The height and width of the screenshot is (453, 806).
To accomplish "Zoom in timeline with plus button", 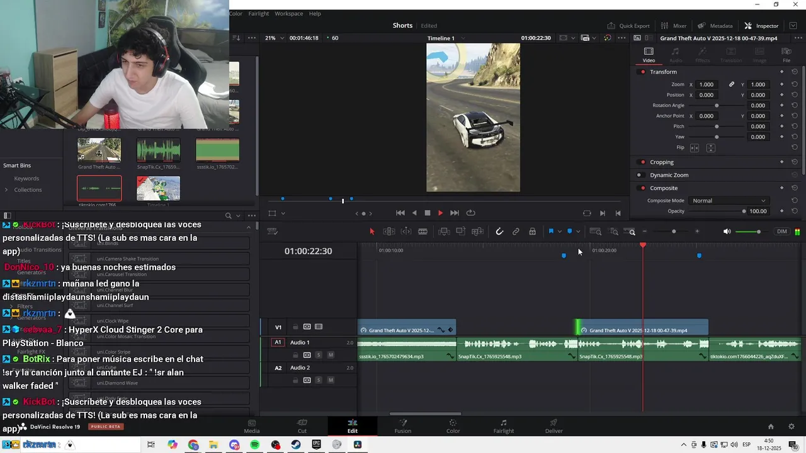I will point(697,232).
